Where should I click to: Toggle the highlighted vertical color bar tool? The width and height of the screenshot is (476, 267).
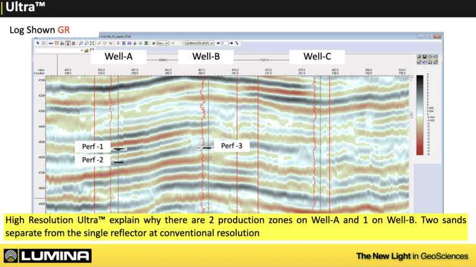(x=68, y=43)
